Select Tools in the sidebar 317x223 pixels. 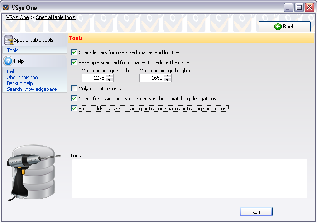pyautogui.click(x=13, y=50)
